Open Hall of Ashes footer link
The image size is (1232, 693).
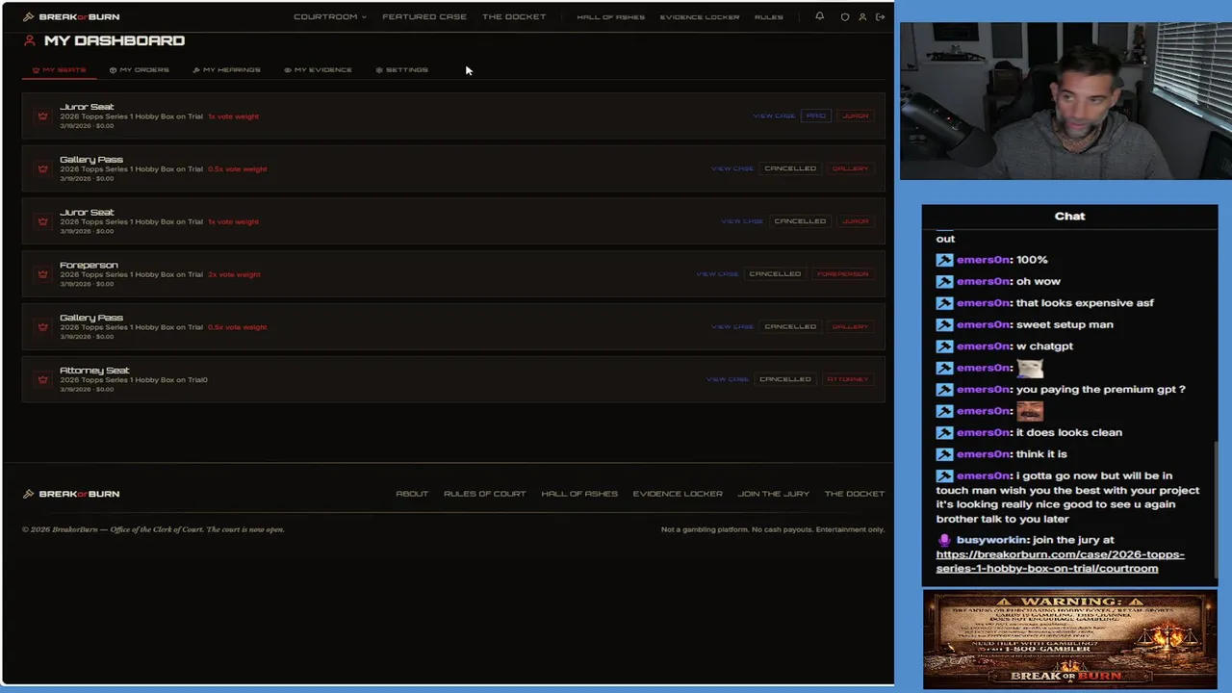click(x=579, y=494)
